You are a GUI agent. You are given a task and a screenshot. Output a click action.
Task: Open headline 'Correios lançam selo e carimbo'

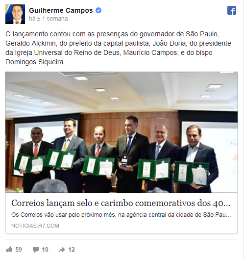(121, 203)
